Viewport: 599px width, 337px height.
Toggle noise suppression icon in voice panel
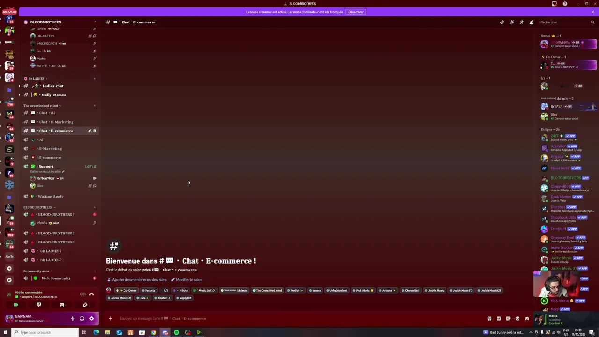pos(83,294)
